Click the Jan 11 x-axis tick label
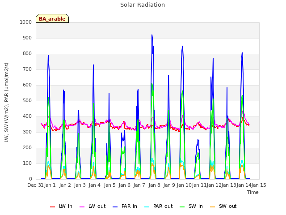 coord(199,185)
